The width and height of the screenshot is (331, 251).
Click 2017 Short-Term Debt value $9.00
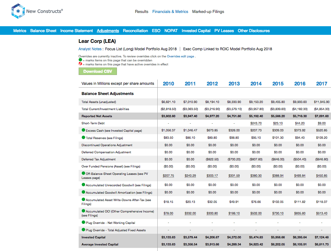tap(322, 123)
